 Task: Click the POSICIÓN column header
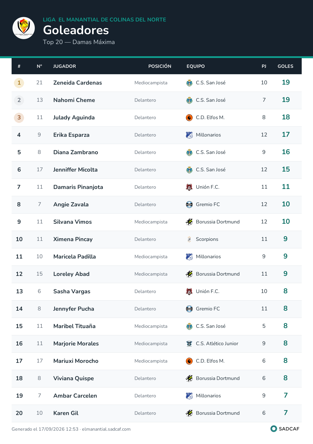pyautogui.click(x=160, y=66)
